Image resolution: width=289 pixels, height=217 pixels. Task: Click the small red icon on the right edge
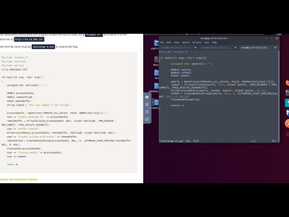pyautogui.click(x=288, y=133)
